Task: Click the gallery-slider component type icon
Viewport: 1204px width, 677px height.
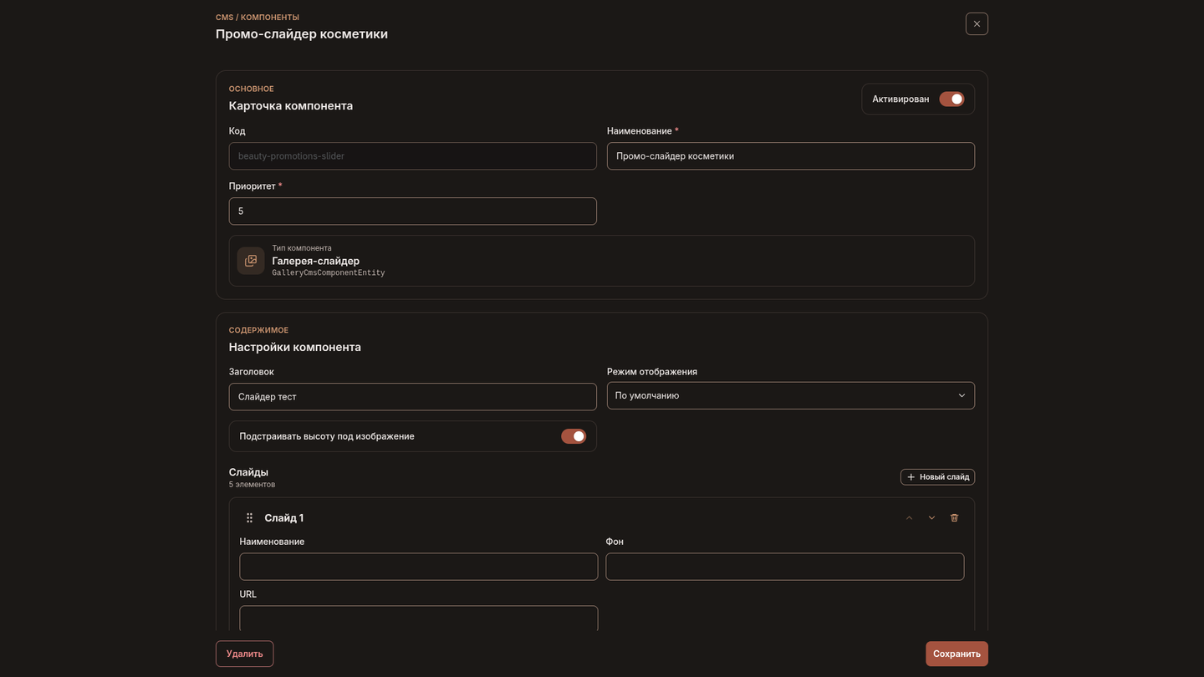Action: (x=251, y=261)
